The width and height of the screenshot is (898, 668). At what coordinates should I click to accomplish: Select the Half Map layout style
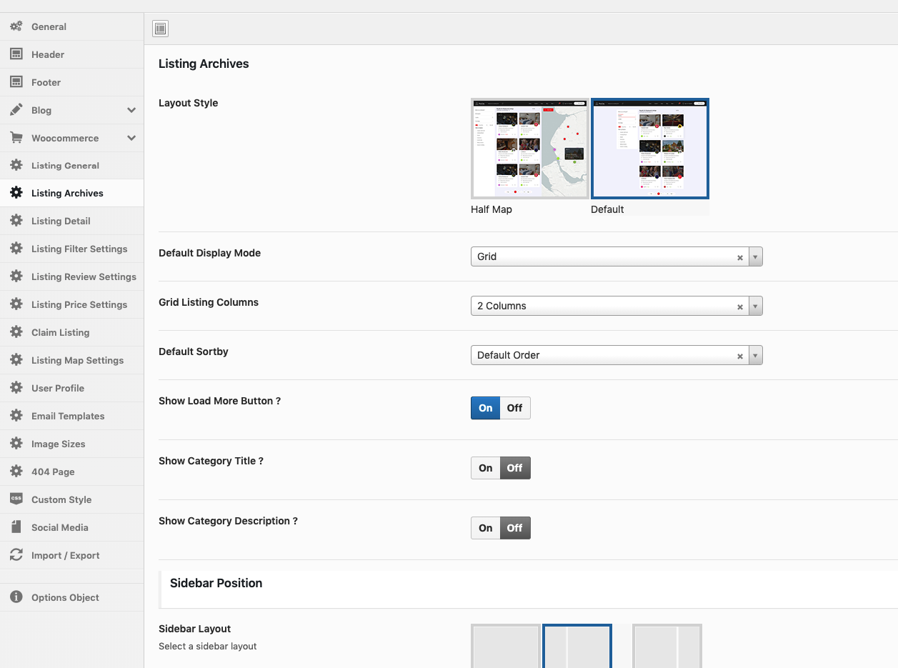pos(529,149)
